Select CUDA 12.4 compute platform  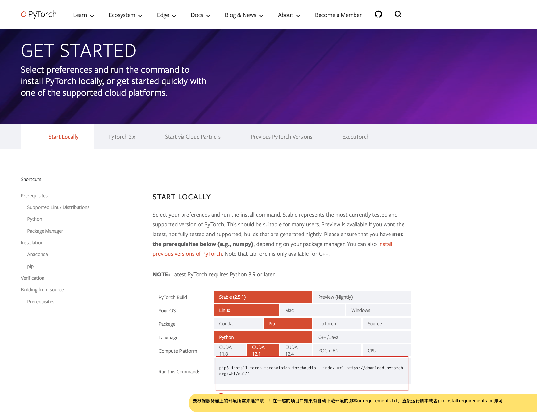tap(296, 350)
